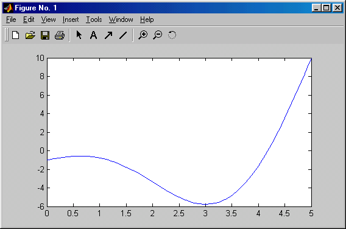Click the Figure No. 1 title bar
This screenshot has width=346, height=229.
(172, 8)
